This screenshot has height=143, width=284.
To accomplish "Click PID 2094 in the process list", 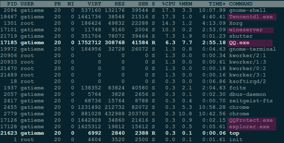I will point(10,10).
